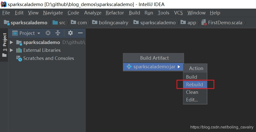Choose Rebuild in the Action menu

195,84
